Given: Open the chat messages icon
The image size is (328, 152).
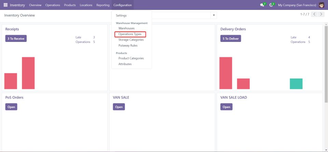Looking at the screenshot, I should click(262, 5).
